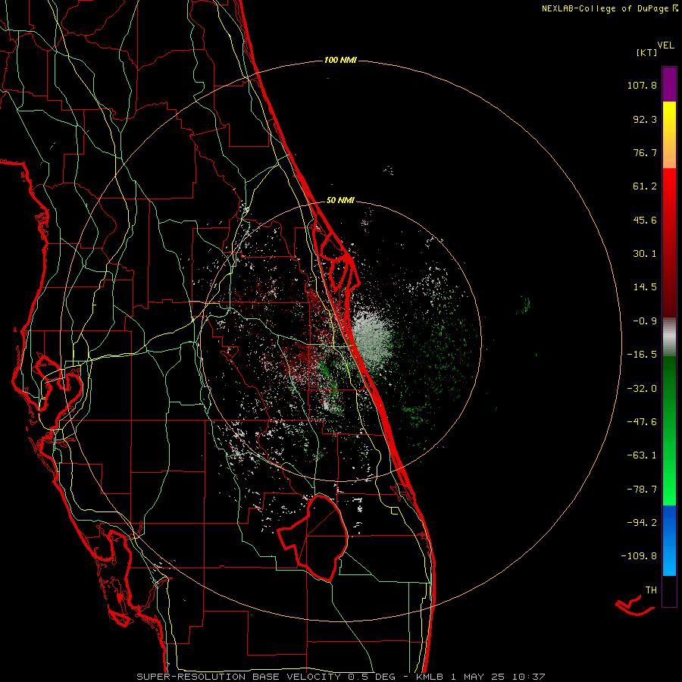The width and height of the screenshot is (682, 682).
Task: Click the -32.0 velocity scale value
Action: [x=642, y=389]
